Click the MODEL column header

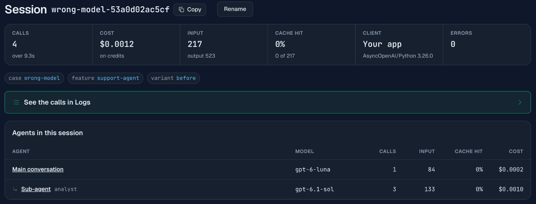[x=305, y=151]
